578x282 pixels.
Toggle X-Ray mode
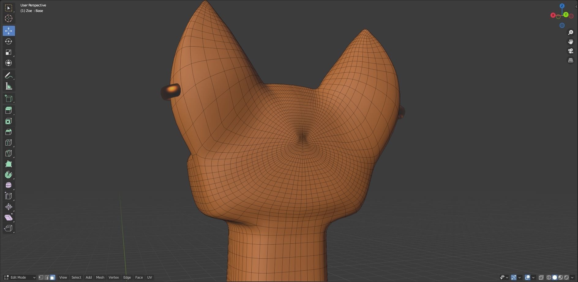[541, 277]
